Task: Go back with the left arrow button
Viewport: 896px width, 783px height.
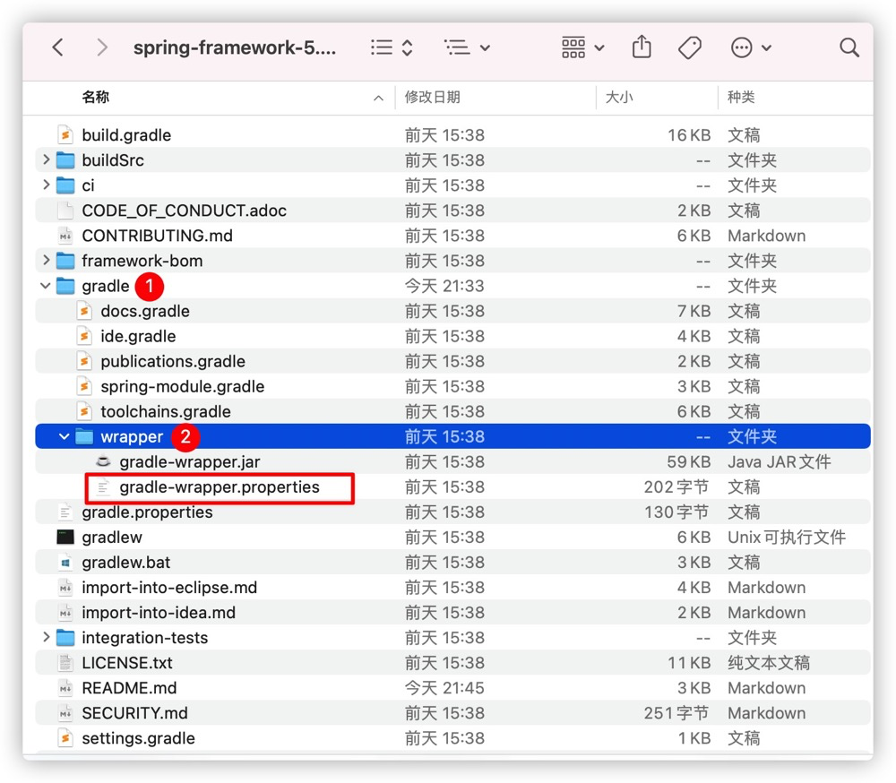Action: [57, 47]
